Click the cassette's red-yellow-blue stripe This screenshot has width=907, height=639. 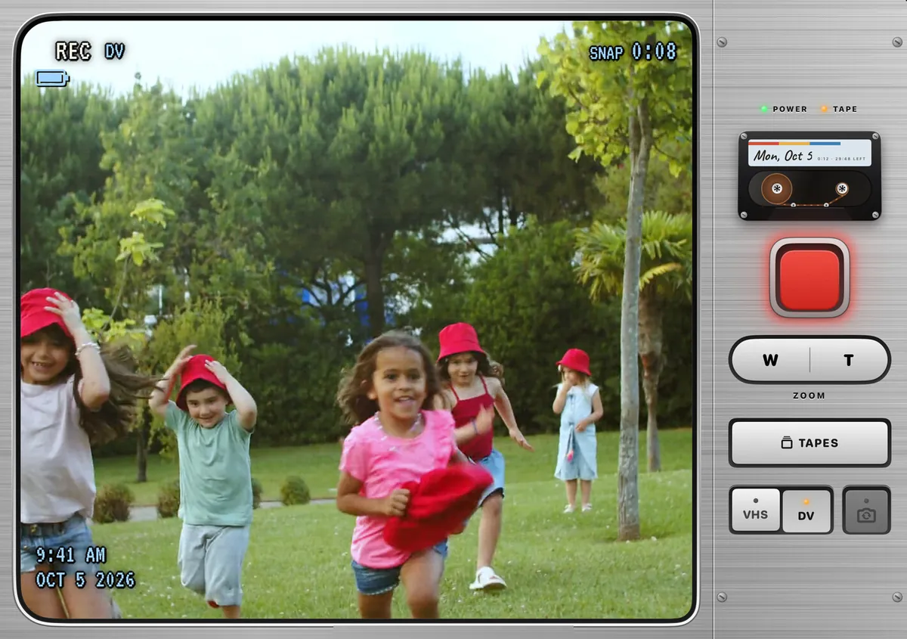pos(794,143)
